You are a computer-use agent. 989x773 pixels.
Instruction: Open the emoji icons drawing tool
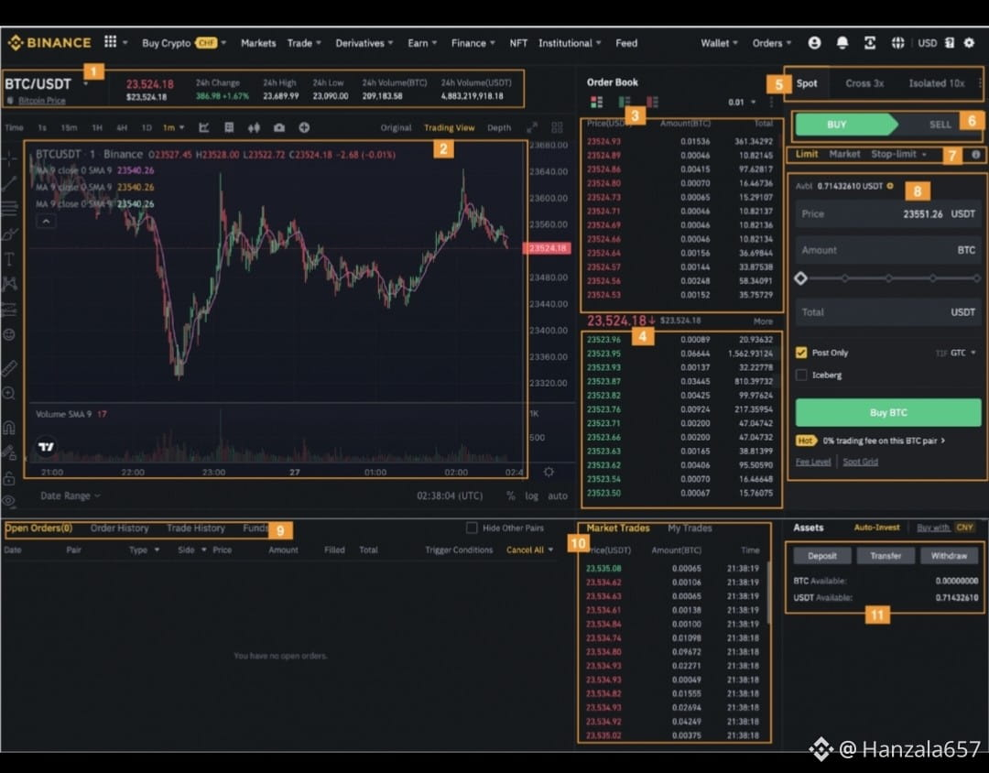pyautogui.click(x=9, y=334)
